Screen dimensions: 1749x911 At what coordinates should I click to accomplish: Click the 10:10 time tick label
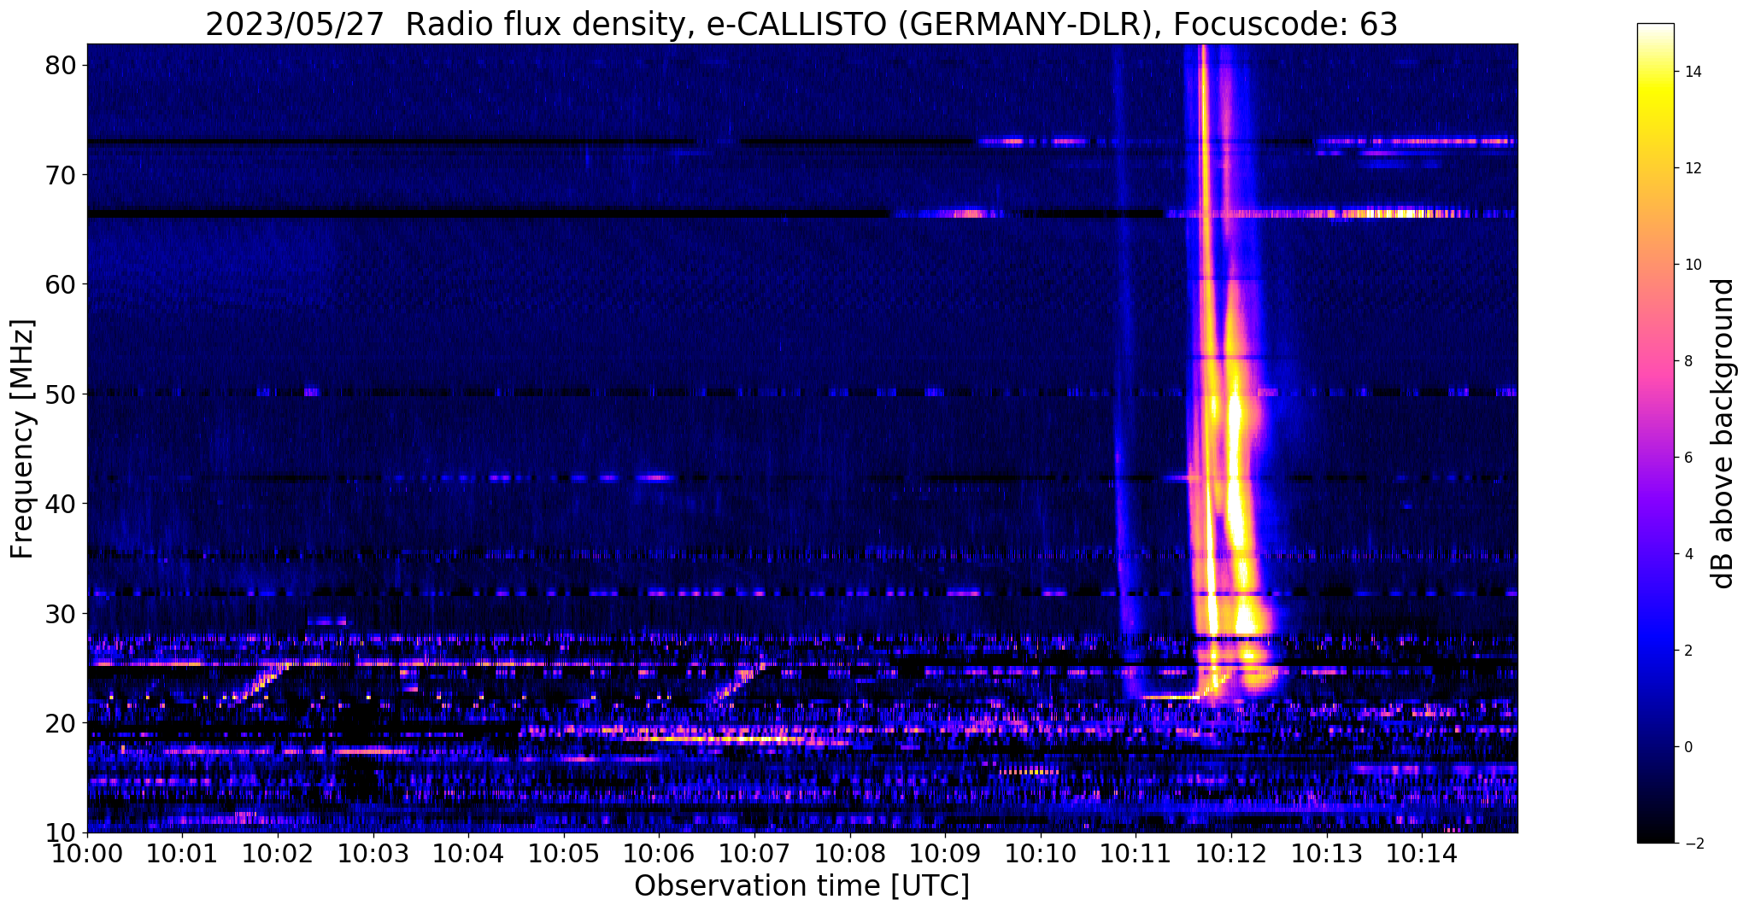tap(1041, 855)
